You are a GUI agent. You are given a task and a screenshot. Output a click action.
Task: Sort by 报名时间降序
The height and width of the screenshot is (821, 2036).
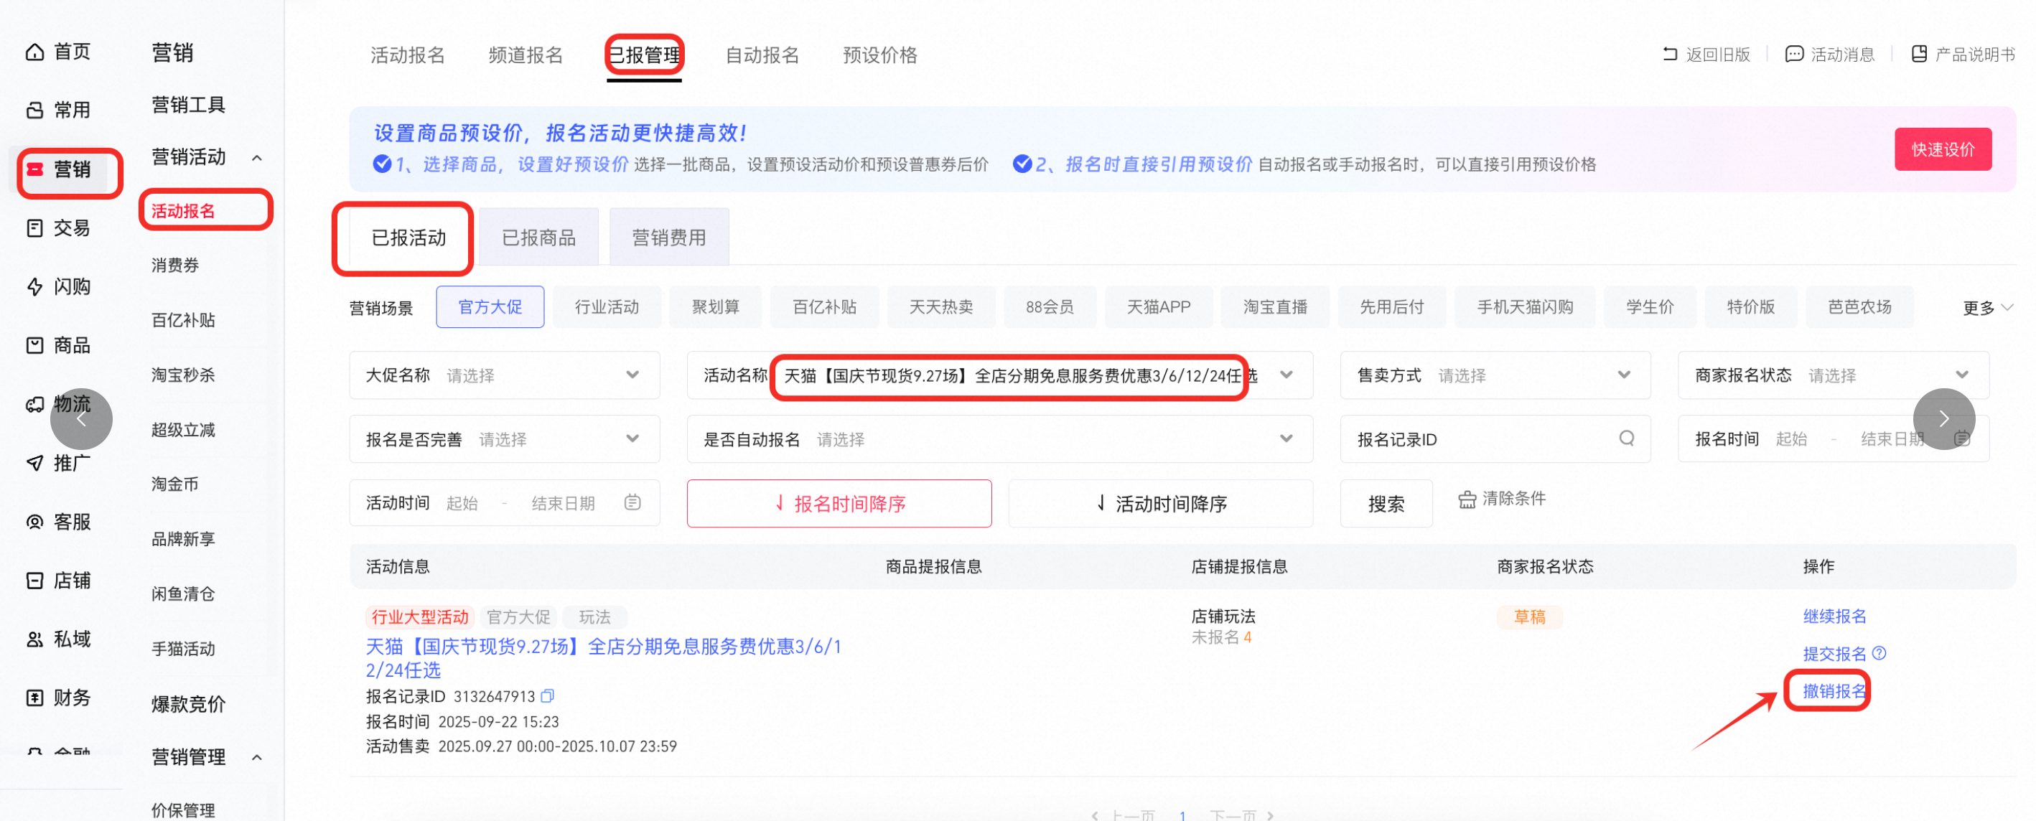839,503
